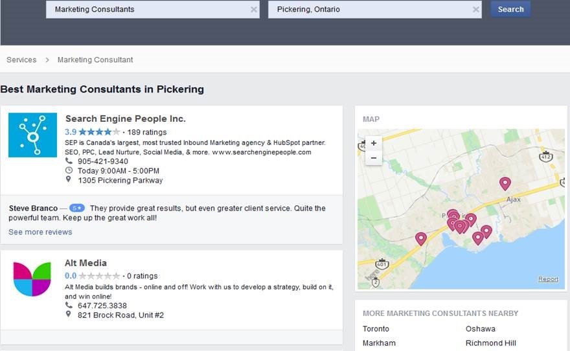View marketing consultants in Oshawa
The height and width of the screenshot is (351, 570).
[x=480, y=329]
